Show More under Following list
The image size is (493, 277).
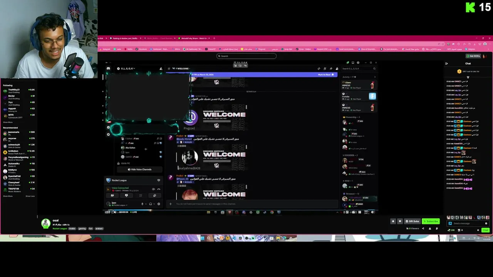(8, 122)
